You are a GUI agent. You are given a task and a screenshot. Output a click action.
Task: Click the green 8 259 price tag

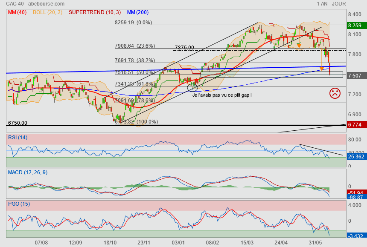coord(356,25)
